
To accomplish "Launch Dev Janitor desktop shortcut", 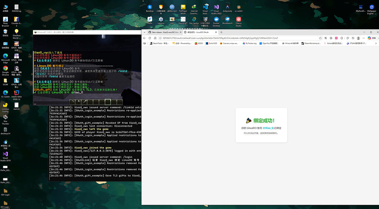I will [194, 20].
